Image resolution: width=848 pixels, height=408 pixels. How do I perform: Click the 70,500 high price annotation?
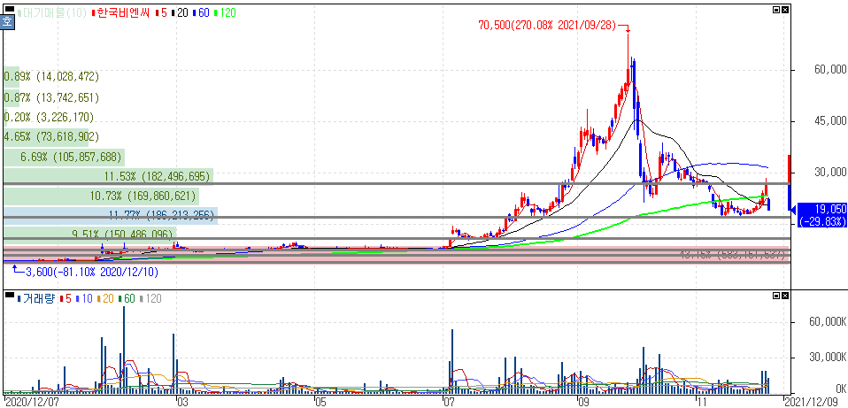(547, 25)
